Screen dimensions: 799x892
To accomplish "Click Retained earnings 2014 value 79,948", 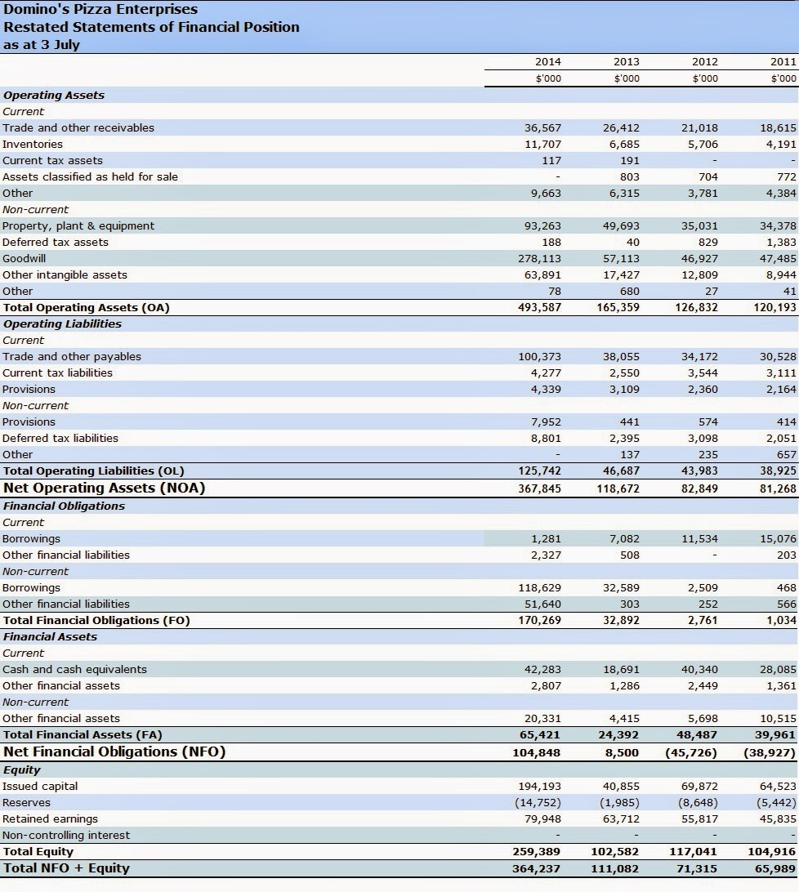I will tap(543, 818).
